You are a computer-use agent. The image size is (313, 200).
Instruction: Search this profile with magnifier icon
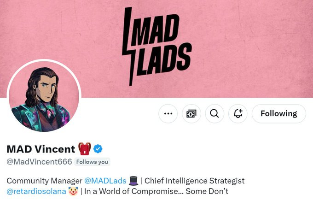coord(214,114)
